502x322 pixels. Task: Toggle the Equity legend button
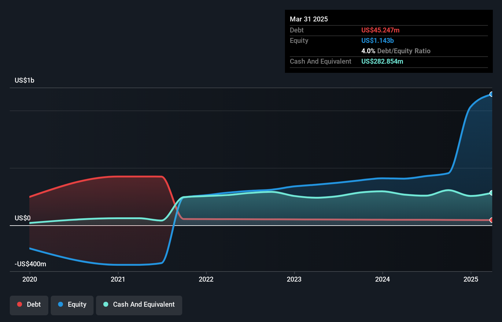[72, 305]
